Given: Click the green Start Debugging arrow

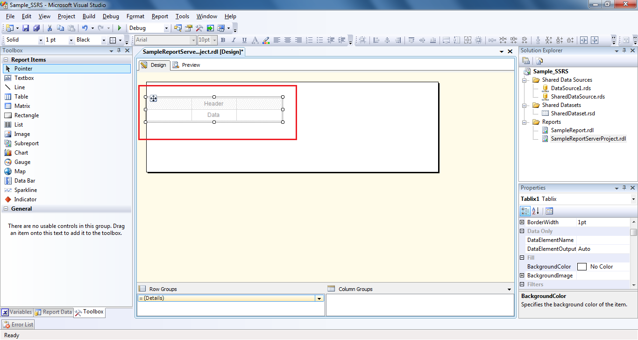Looking at the screenshot, I should click(120, 28).
